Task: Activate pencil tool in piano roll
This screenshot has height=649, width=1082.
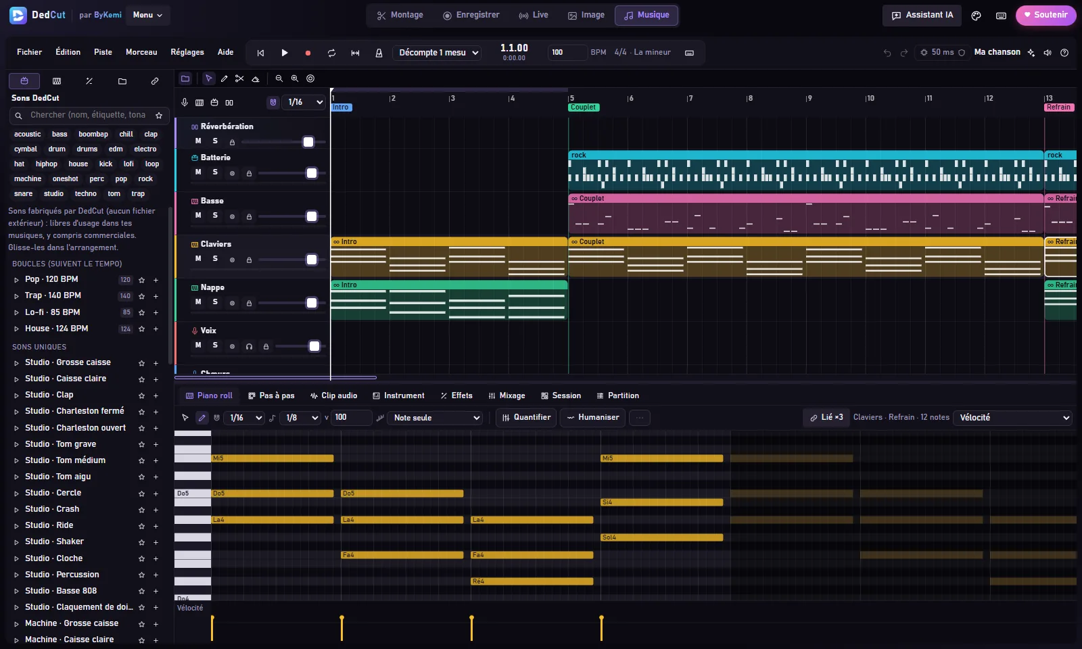Action: 202,418
